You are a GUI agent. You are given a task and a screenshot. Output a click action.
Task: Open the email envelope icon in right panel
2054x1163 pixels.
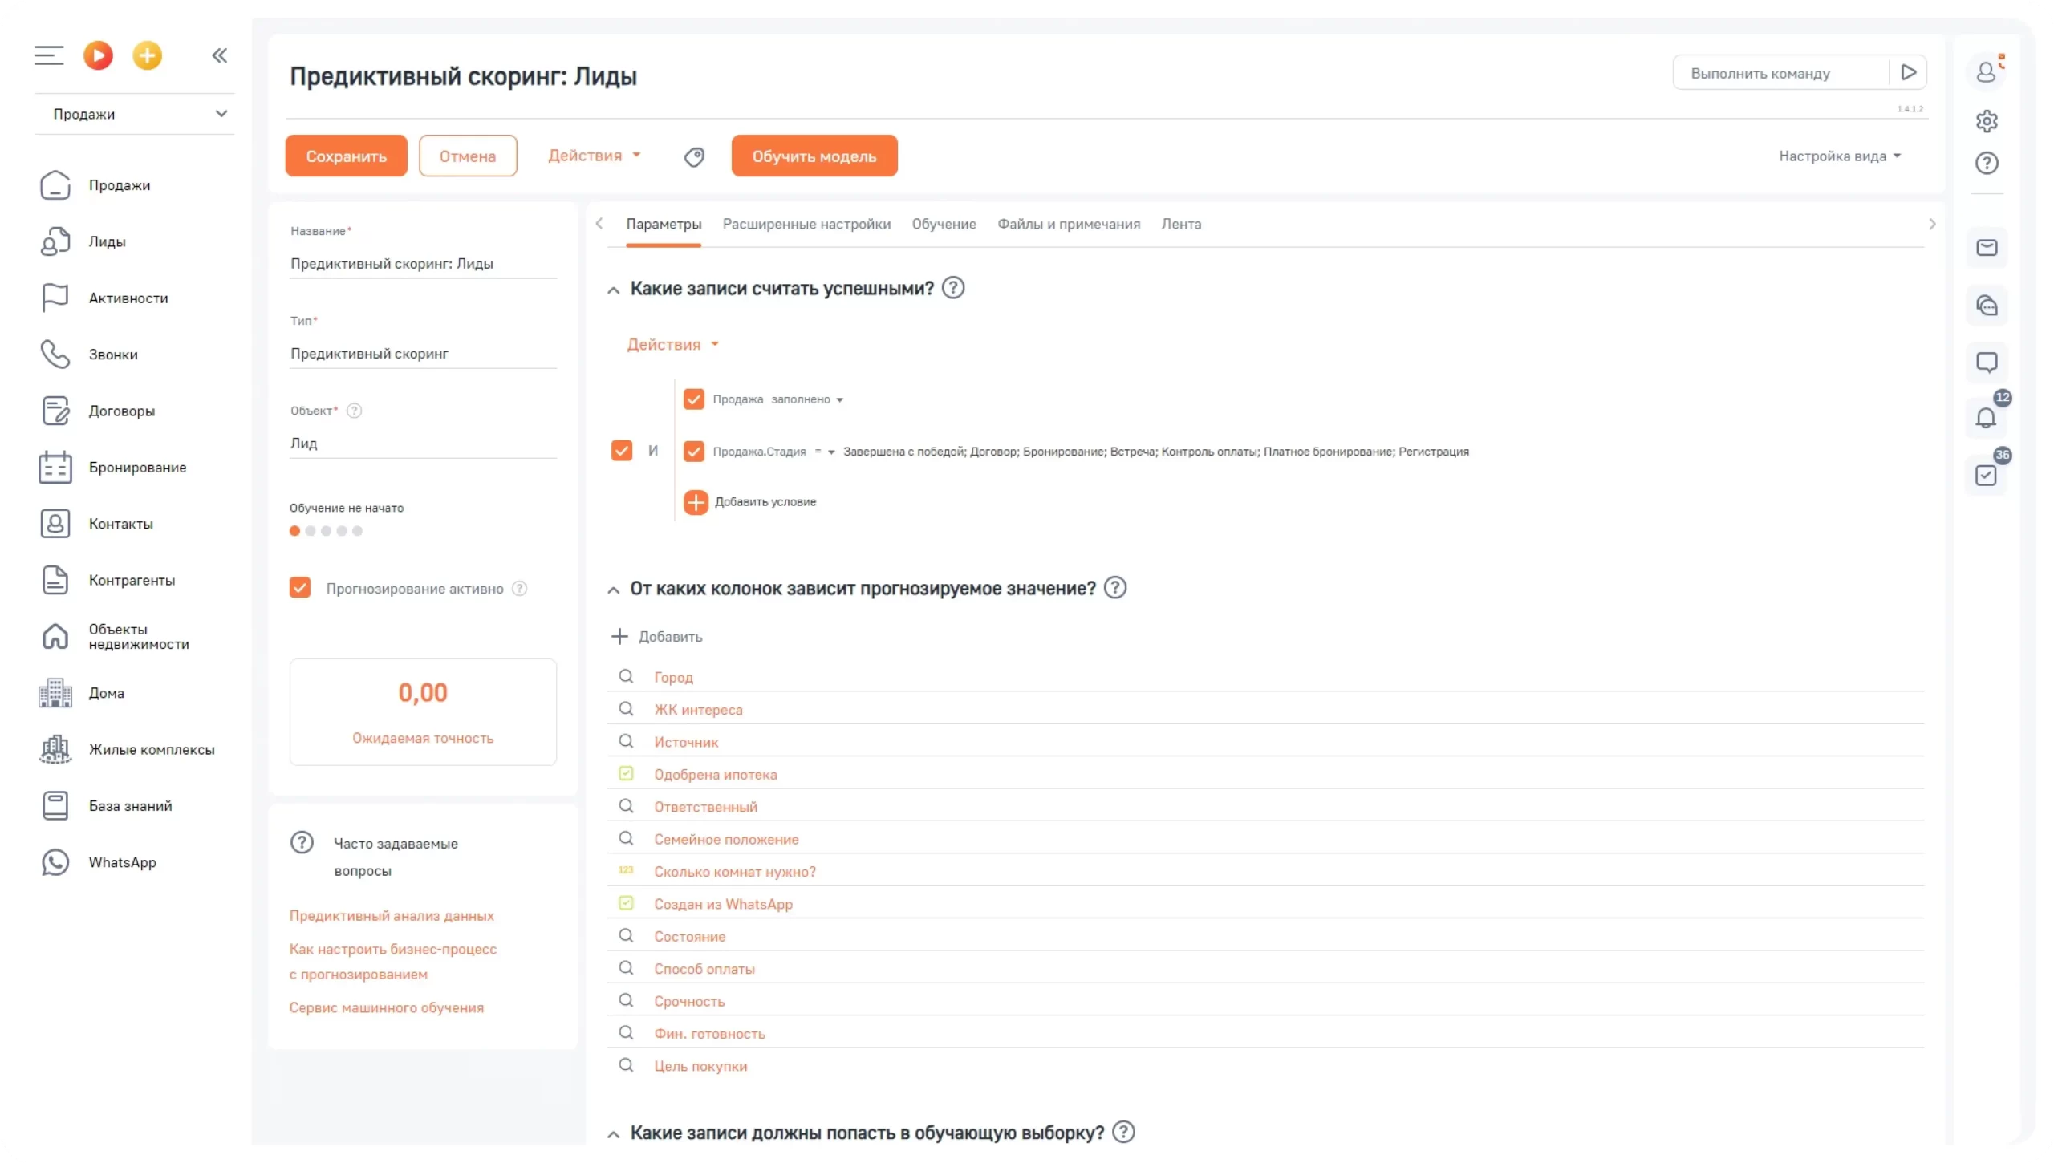[1986, 248]
